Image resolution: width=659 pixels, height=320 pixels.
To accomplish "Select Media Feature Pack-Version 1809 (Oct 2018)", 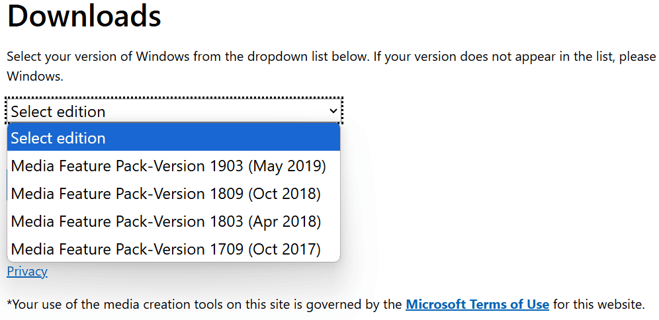I will (x=166, y=194).
